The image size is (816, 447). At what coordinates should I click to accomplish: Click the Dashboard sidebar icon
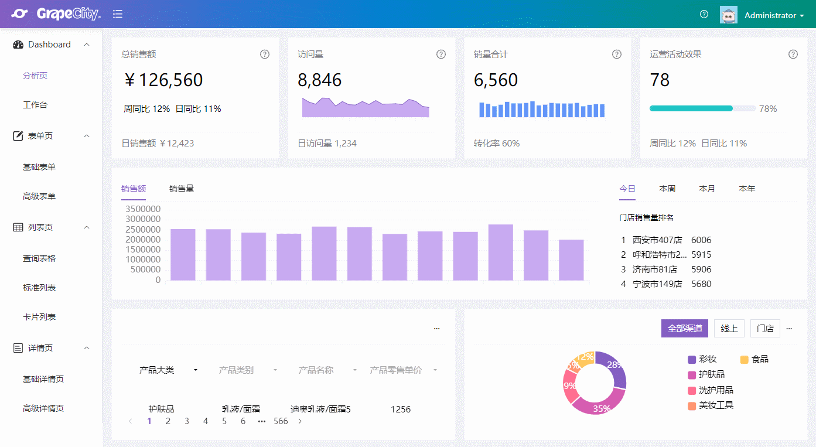pos(17,44)
